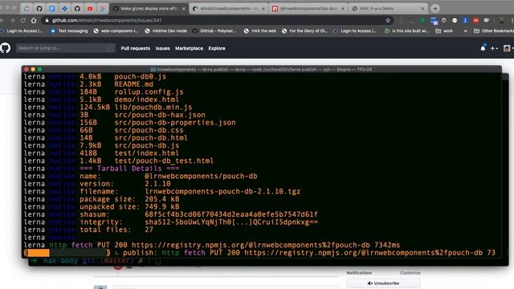This screenshot has height=289, width=514.
Task: Click the Unsubscribe notifications button
Action: pyautogui.click(x=383, y=283)
